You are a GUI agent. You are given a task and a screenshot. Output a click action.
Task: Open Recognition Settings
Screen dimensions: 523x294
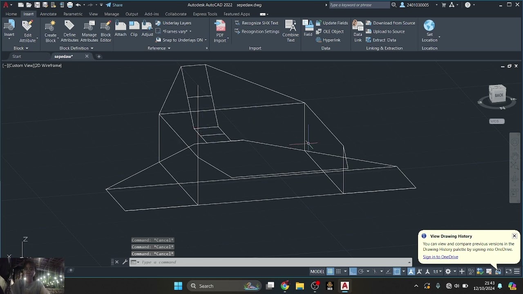tap(257, 31)
